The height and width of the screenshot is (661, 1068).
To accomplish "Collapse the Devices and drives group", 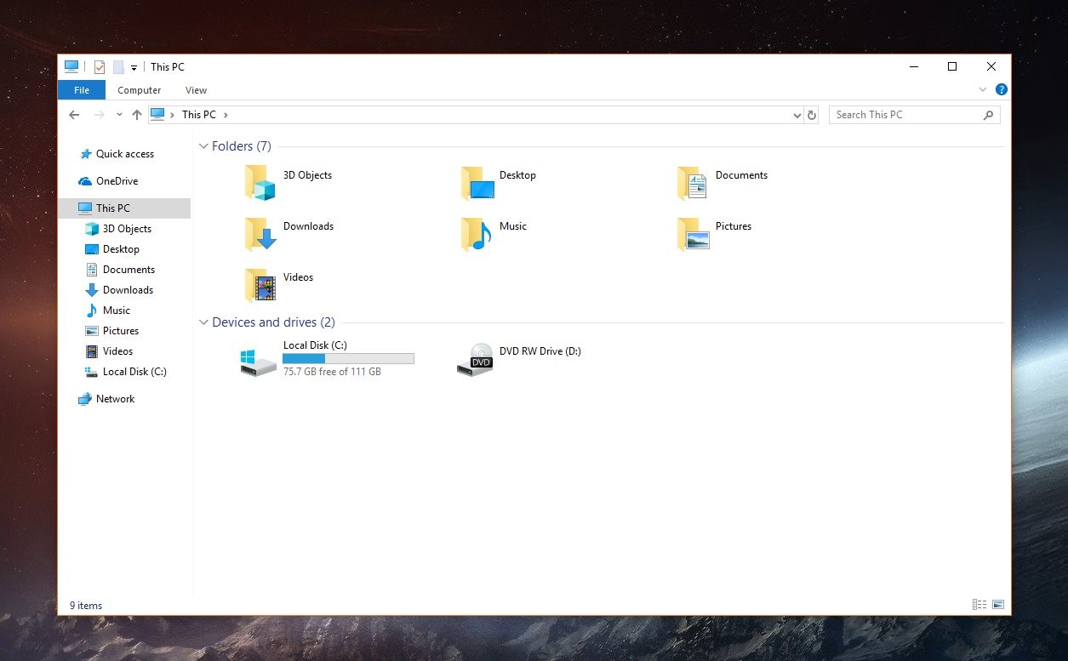I will point(203,322).
